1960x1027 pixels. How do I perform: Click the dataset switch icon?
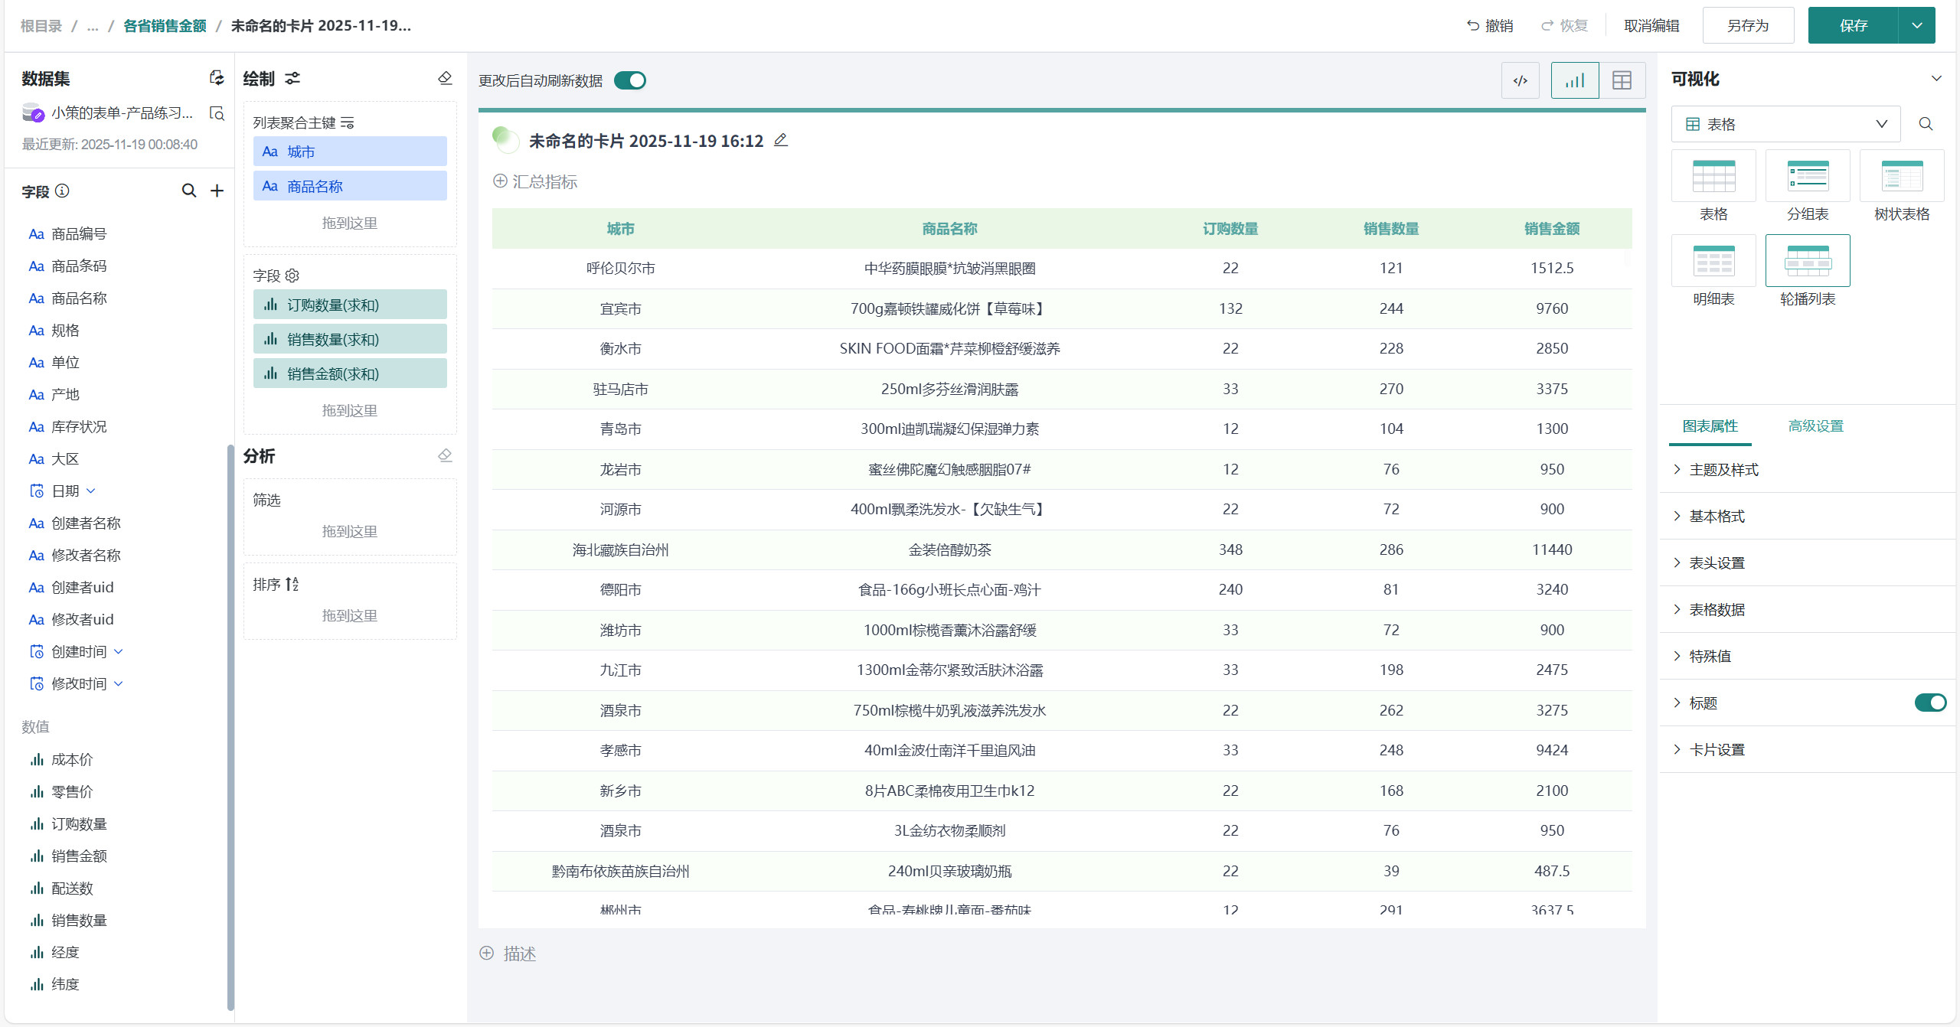(x=217, y=78)
